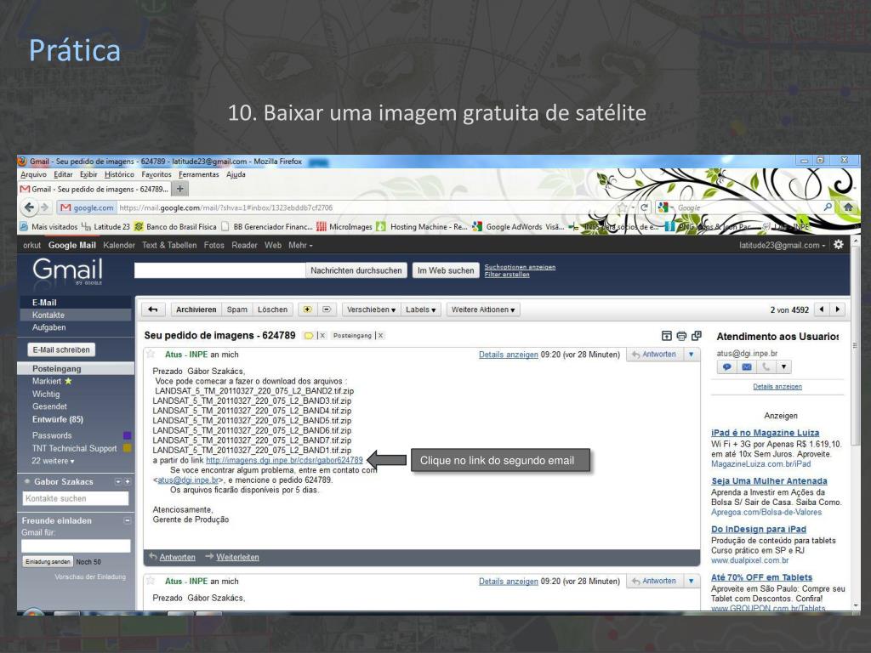The height and width of the screenshot is (653, 871).
Task: Mark conversation as important with plus icon
Action: click(x=307, y=309)
